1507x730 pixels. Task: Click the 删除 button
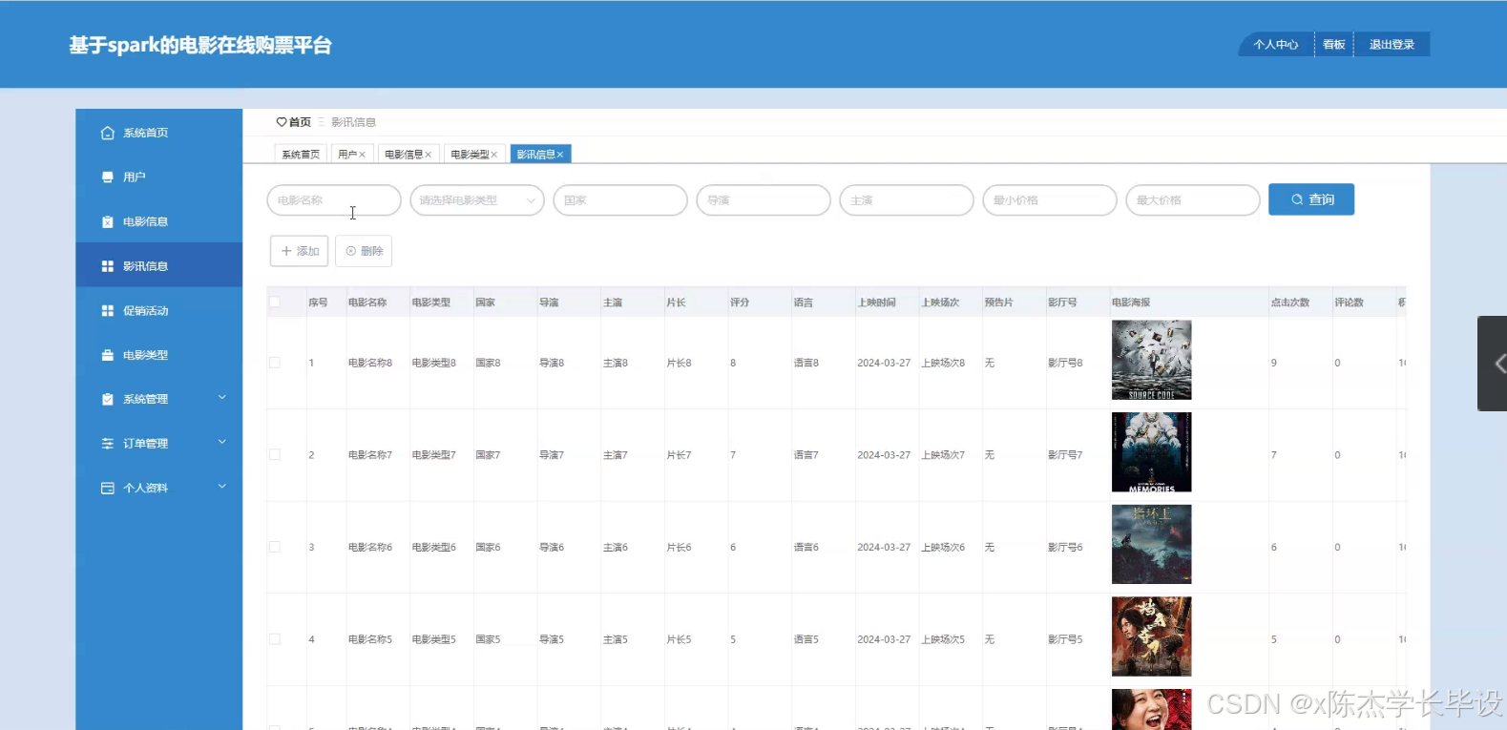tap(364, 251)
